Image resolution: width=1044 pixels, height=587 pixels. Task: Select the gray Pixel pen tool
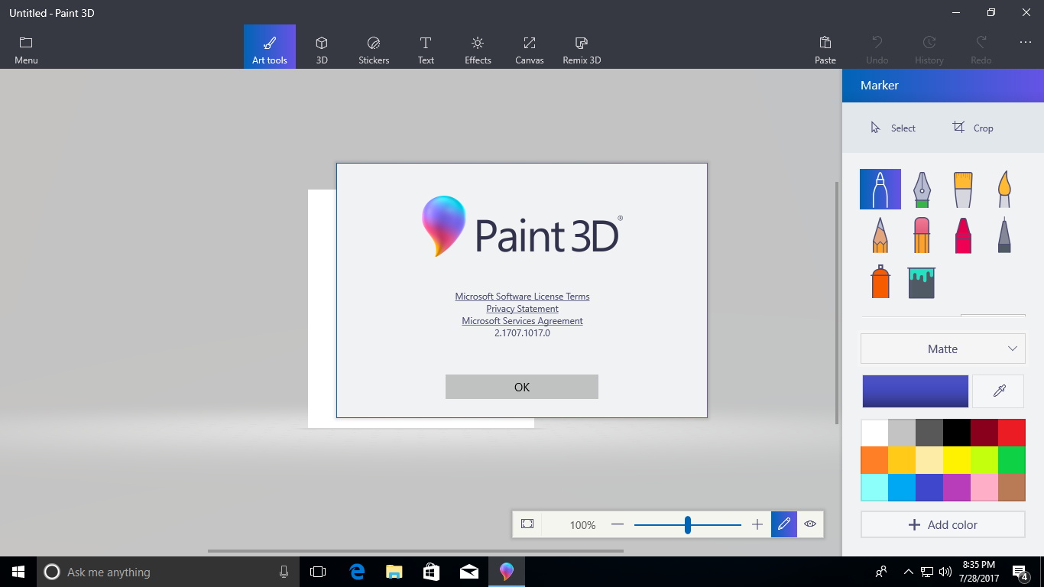(x=1004, y=235)
